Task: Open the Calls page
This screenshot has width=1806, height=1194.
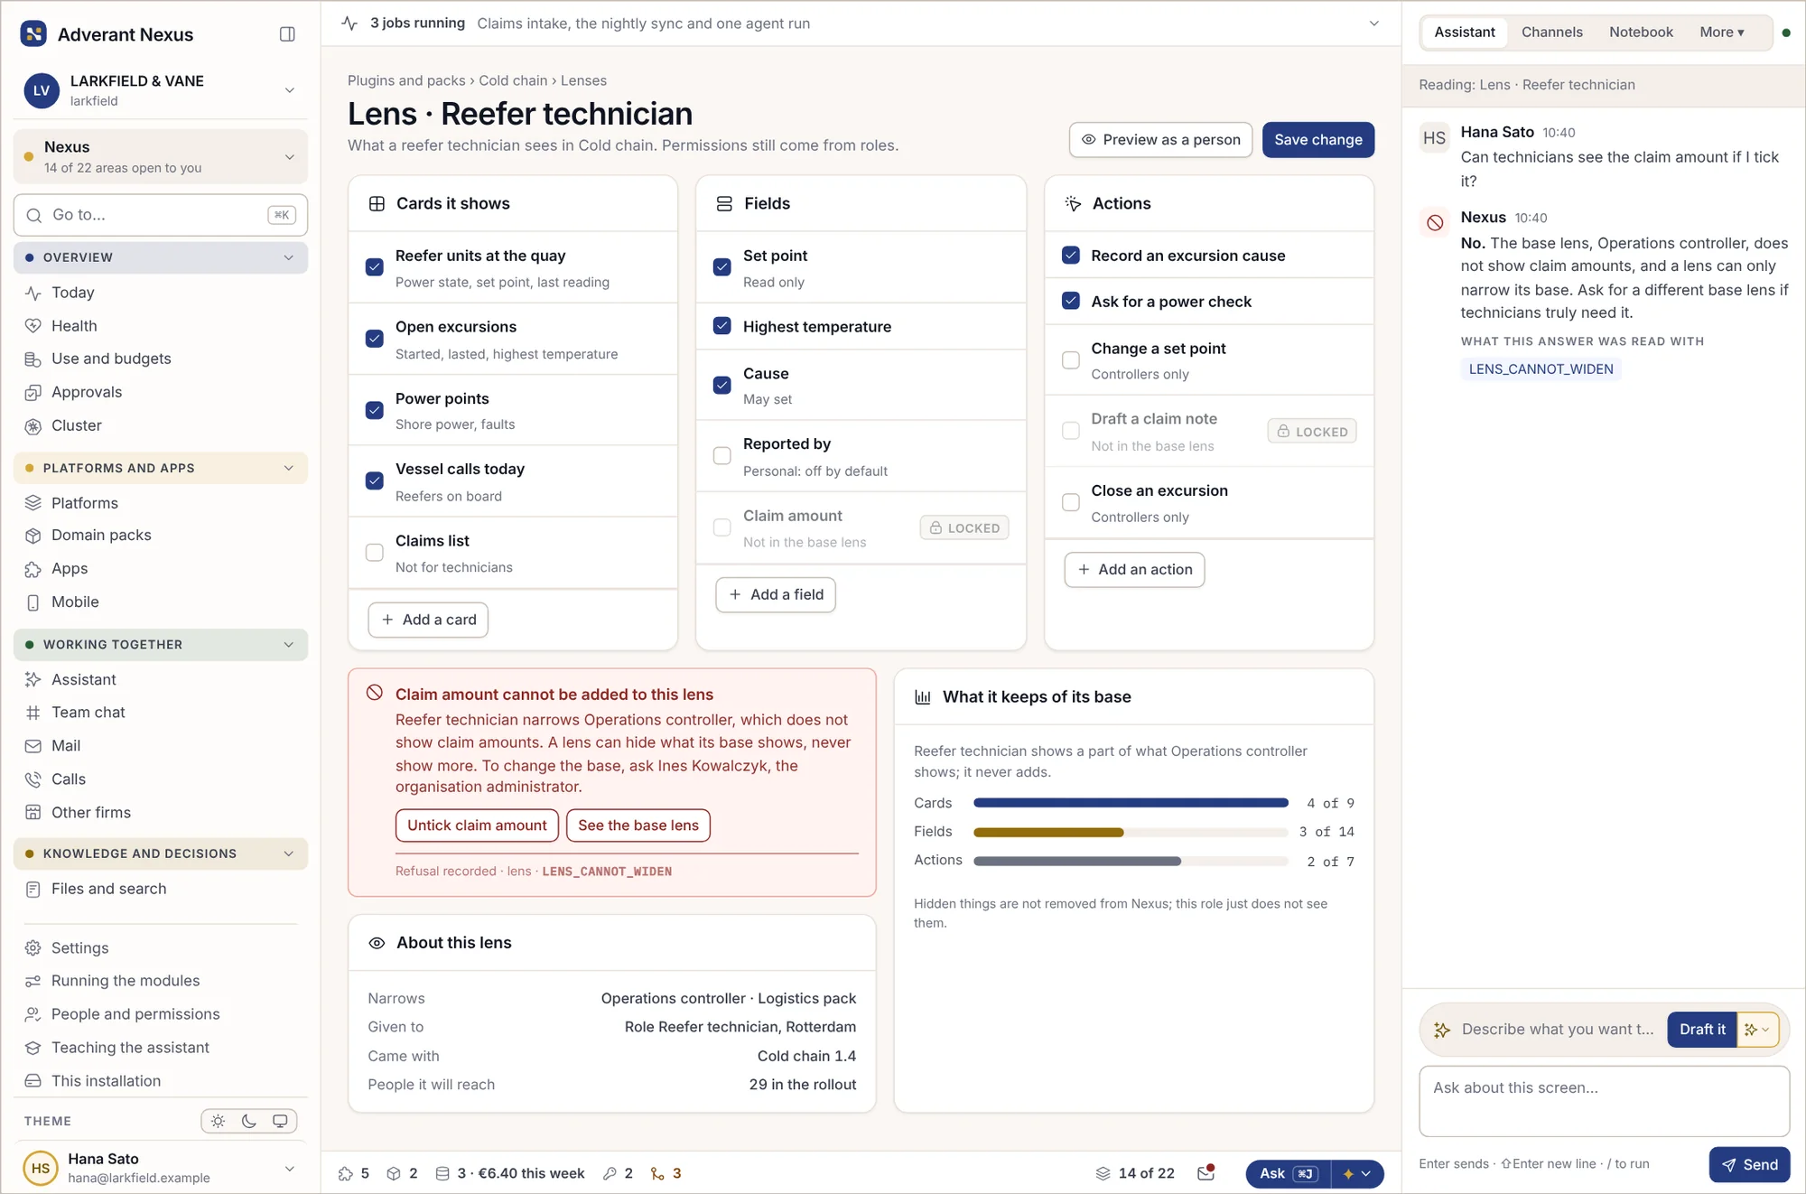Action: [x=68, y=779]
